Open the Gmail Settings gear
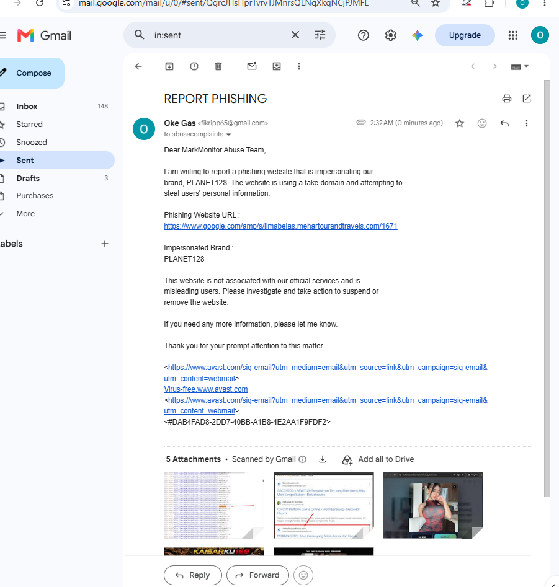 390,35
